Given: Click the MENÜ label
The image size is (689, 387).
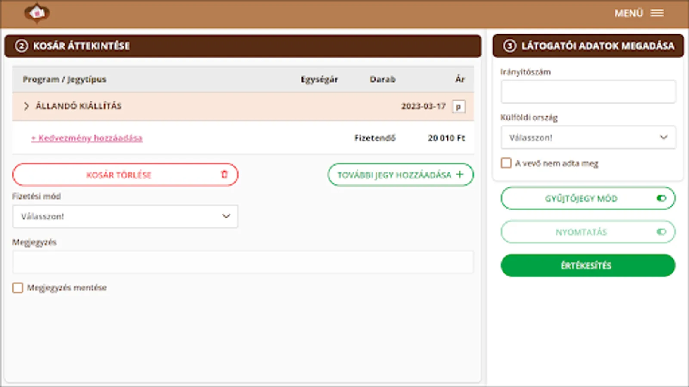Looking at the screenshot, I should tap(629, 13).
